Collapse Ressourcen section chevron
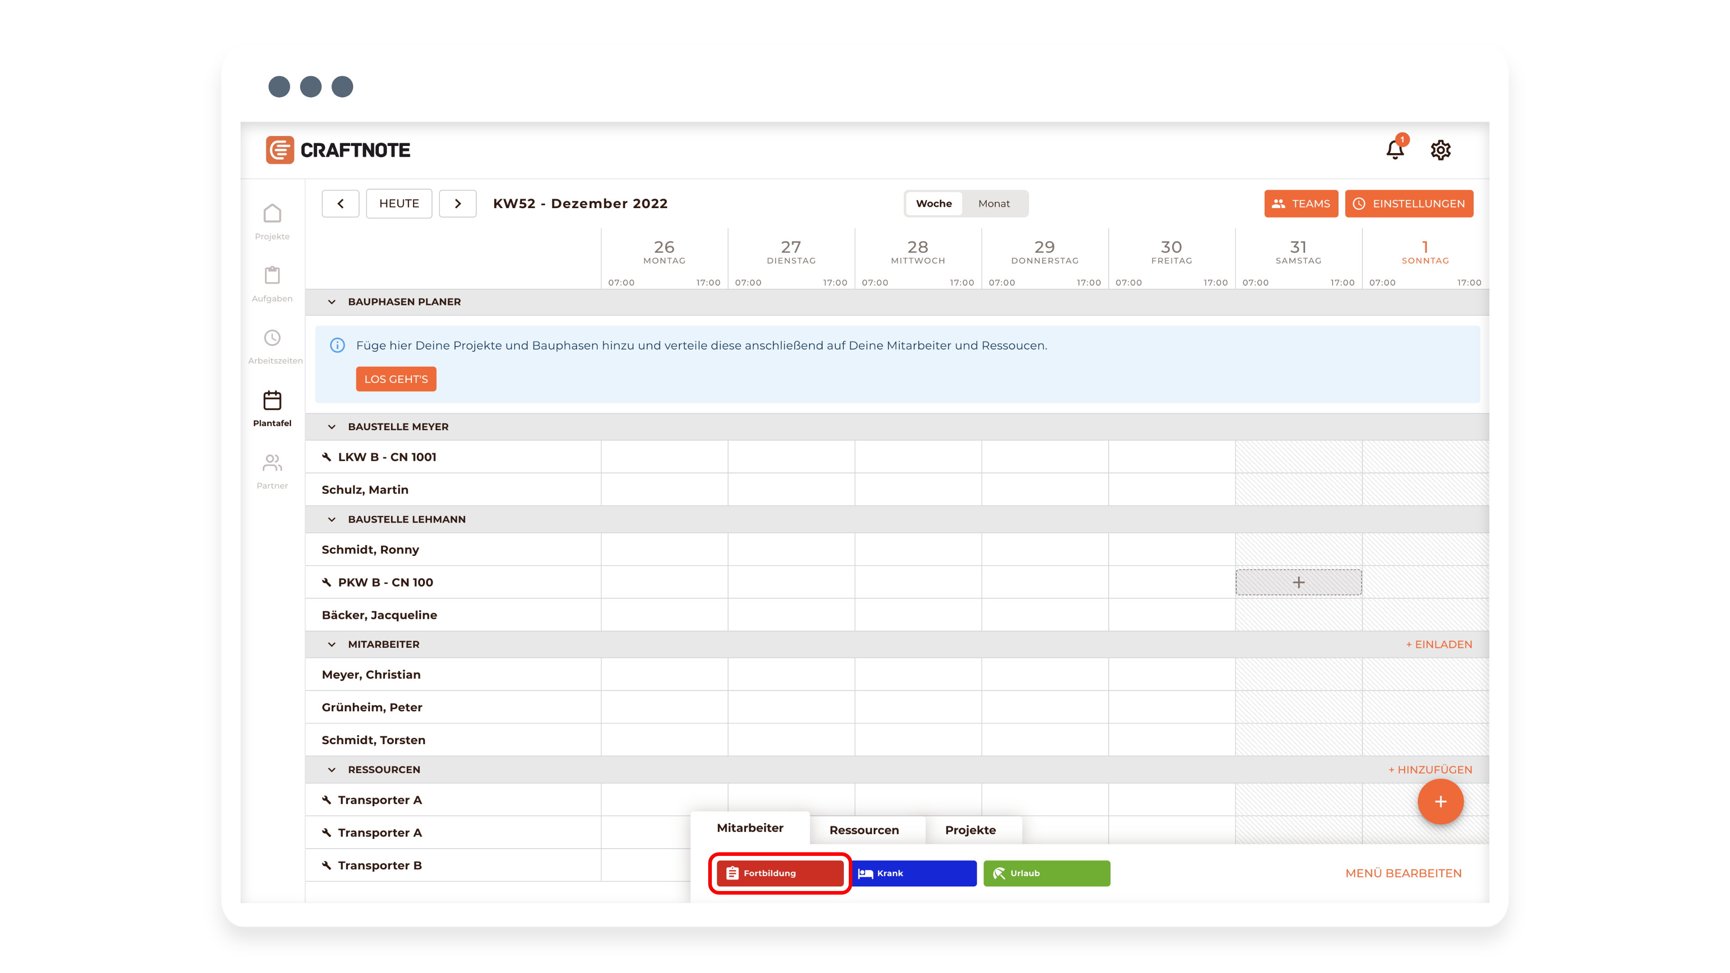 pyautogui.click(x=332, y=769)
